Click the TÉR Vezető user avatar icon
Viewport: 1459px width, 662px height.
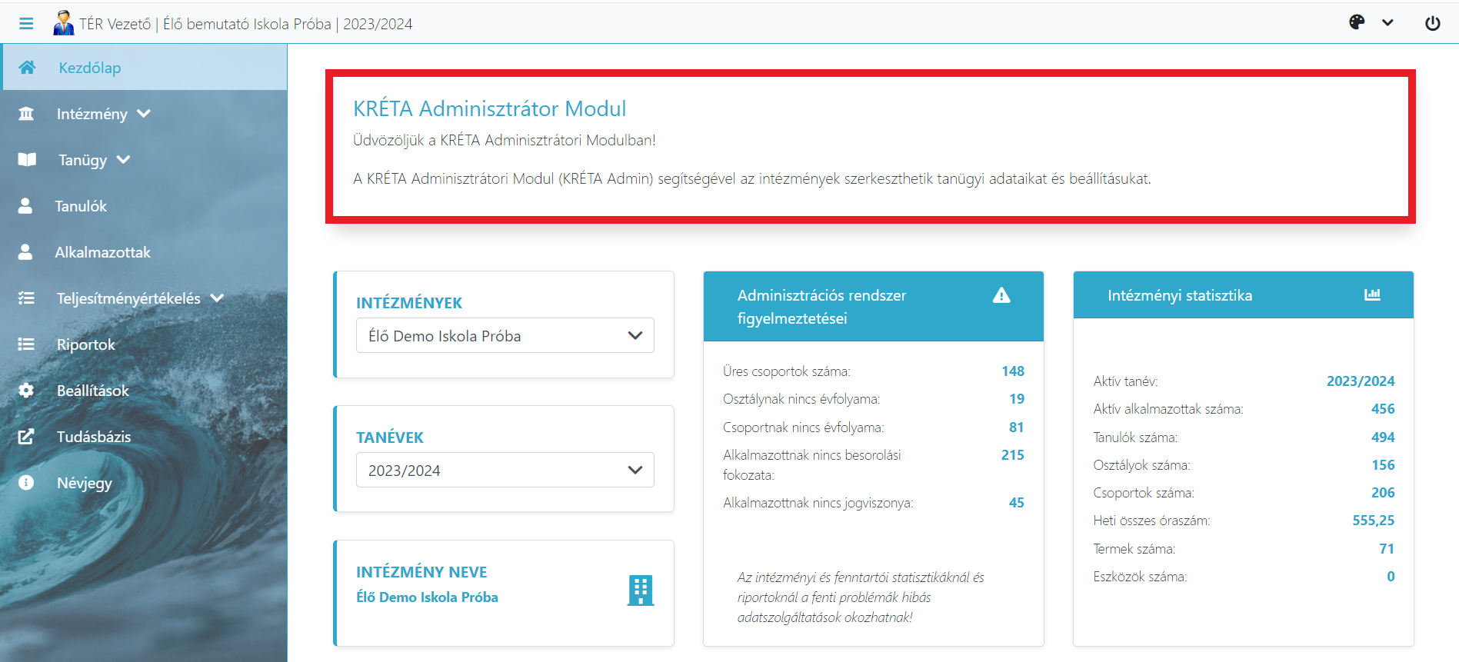tap(63, 23)
